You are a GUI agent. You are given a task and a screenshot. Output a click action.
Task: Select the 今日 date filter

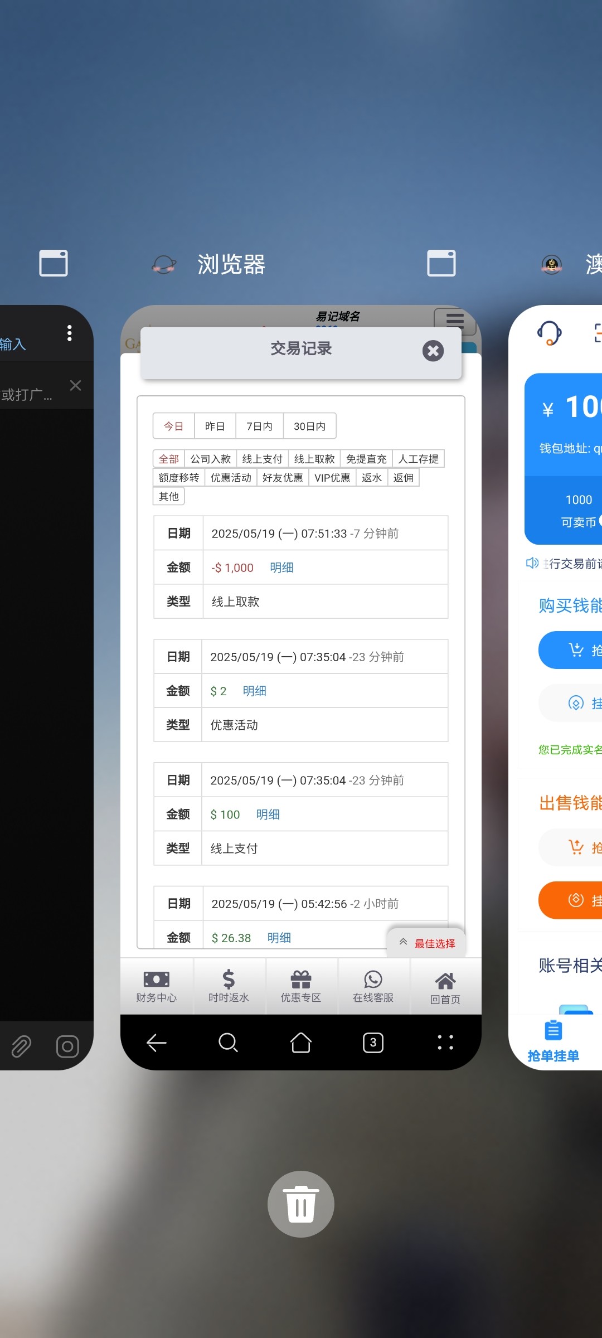tap(173, 426)
